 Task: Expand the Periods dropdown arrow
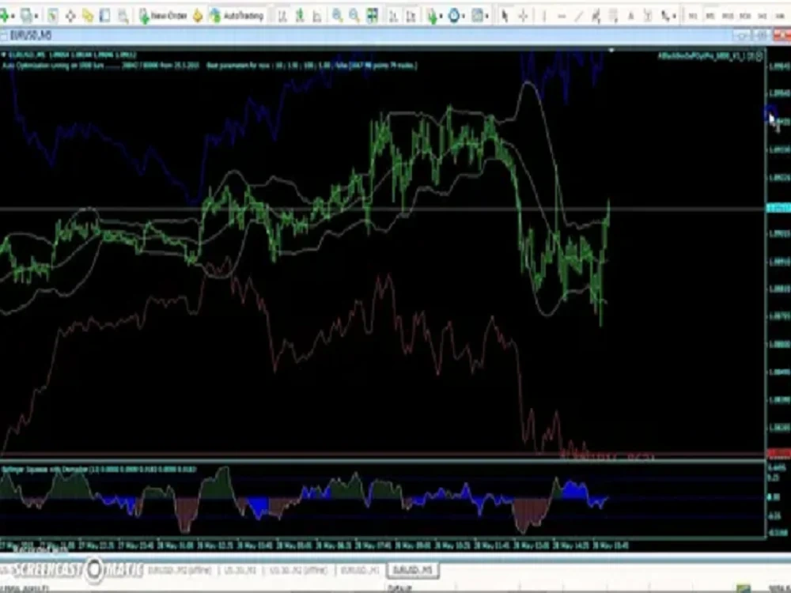coord(463,16)
